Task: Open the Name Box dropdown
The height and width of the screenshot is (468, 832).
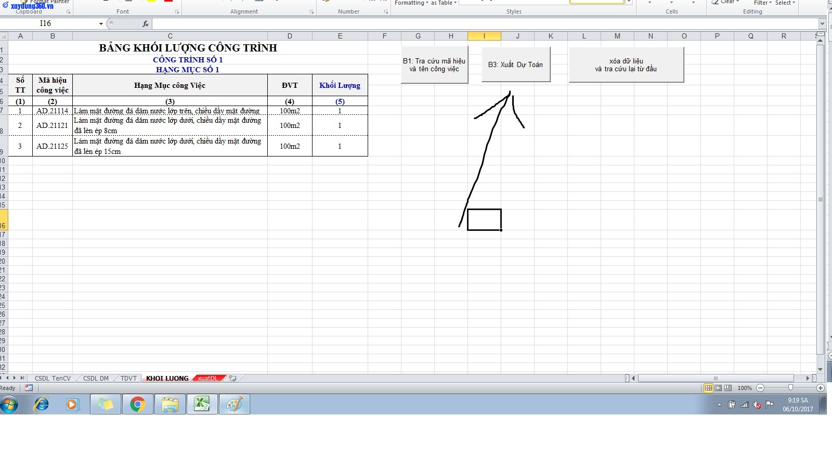Action: [x=101, y=24]
